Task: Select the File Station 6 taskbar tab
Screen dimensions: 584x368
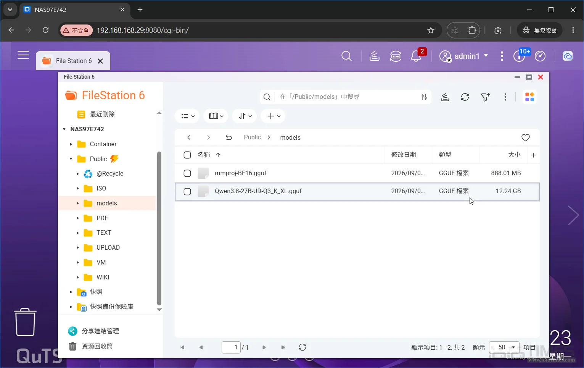Action: tap(73, 61)
